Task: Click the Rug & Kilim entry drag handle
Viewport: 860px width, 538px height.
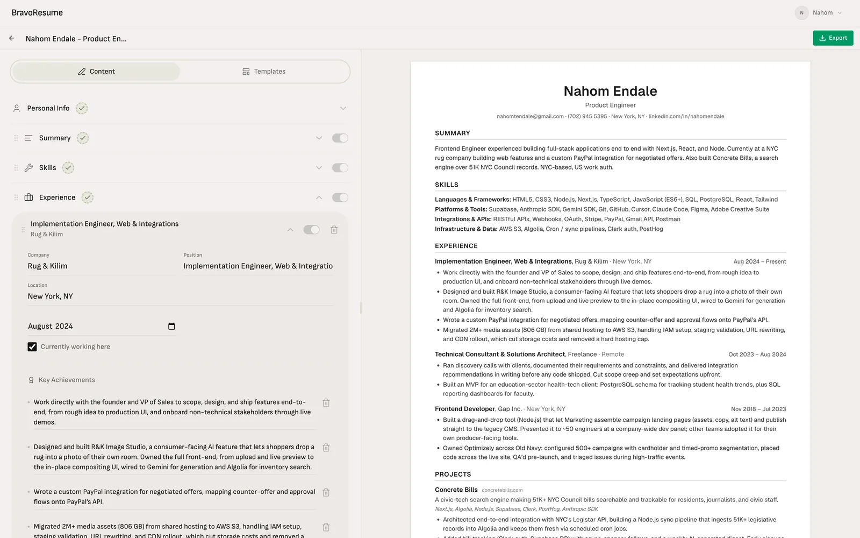Action: (x=23, y=230)
